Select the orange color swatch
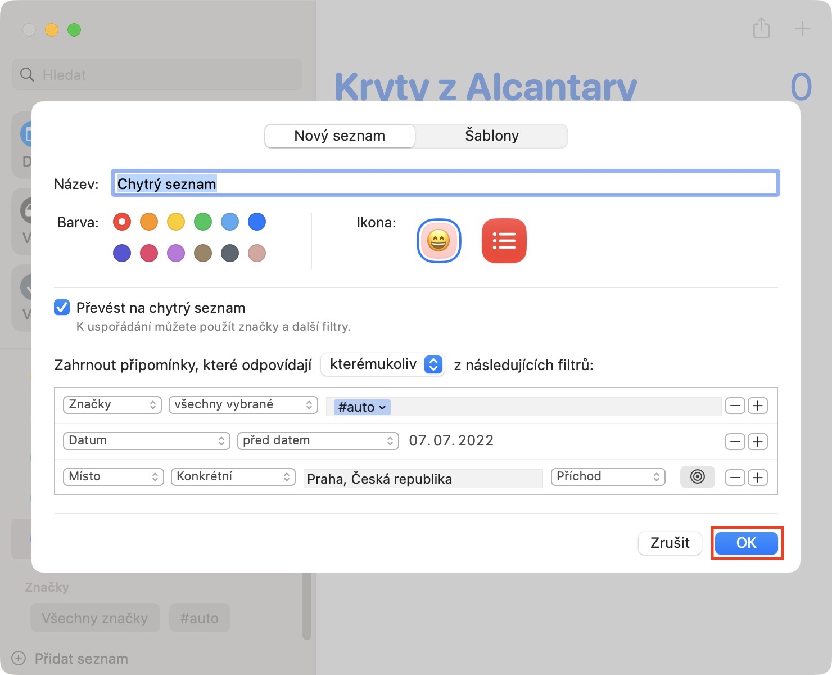The height and width of the screenshot is (675, 832). pyautogui.click(x=149, y=222)
